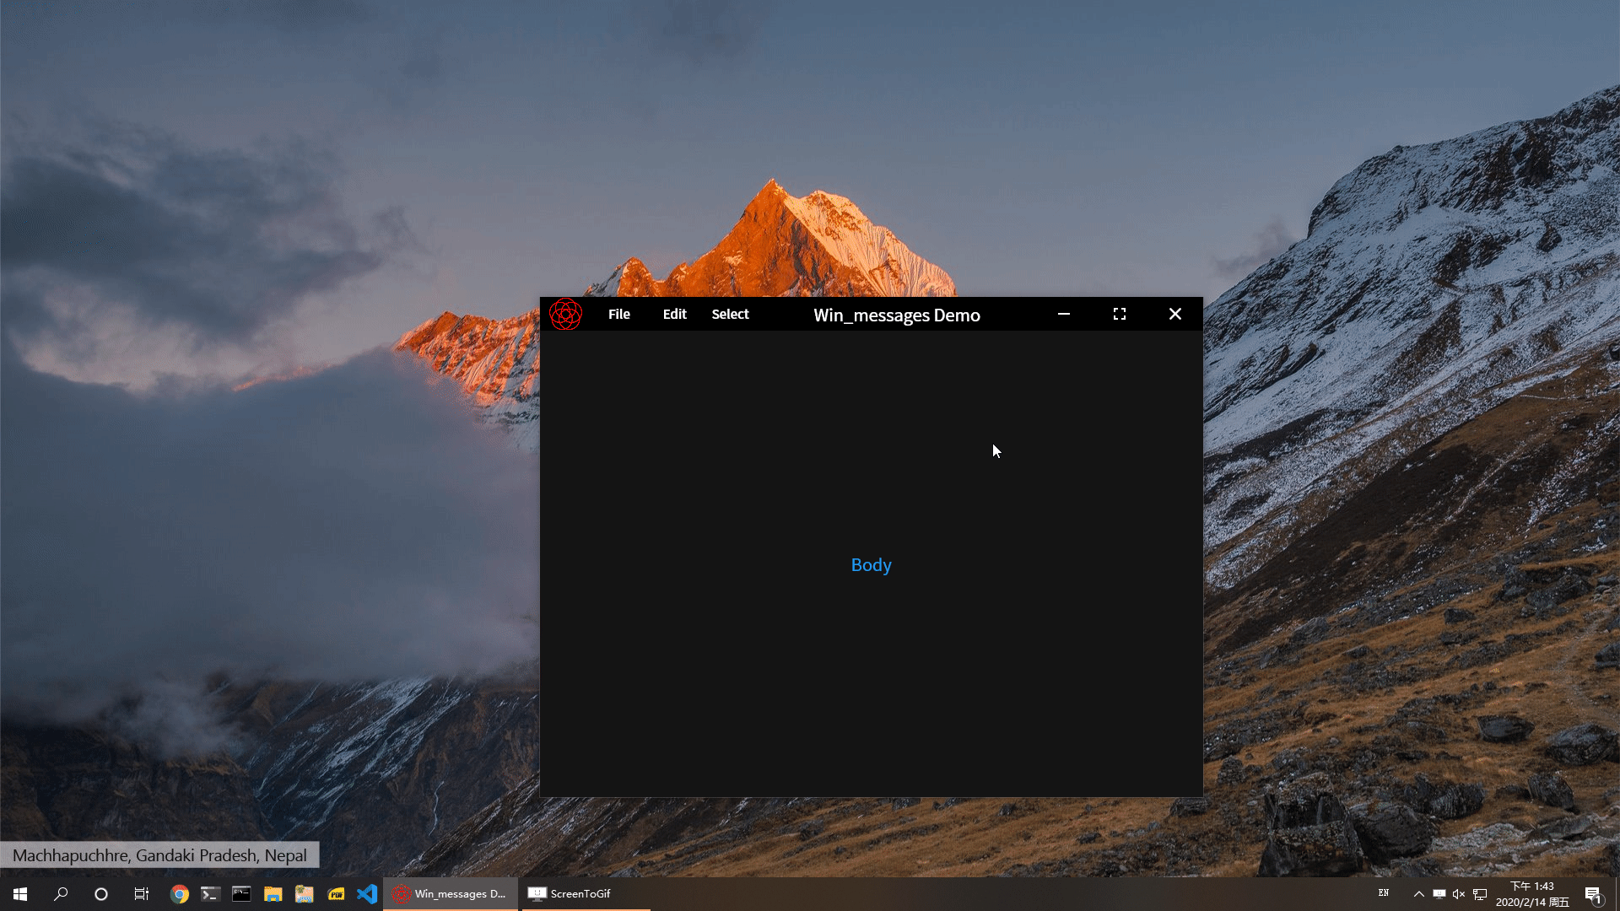This screenshot has width=1620, height=911.
Task: Switch the EN input language indicator
Action: pos(1384,893)
